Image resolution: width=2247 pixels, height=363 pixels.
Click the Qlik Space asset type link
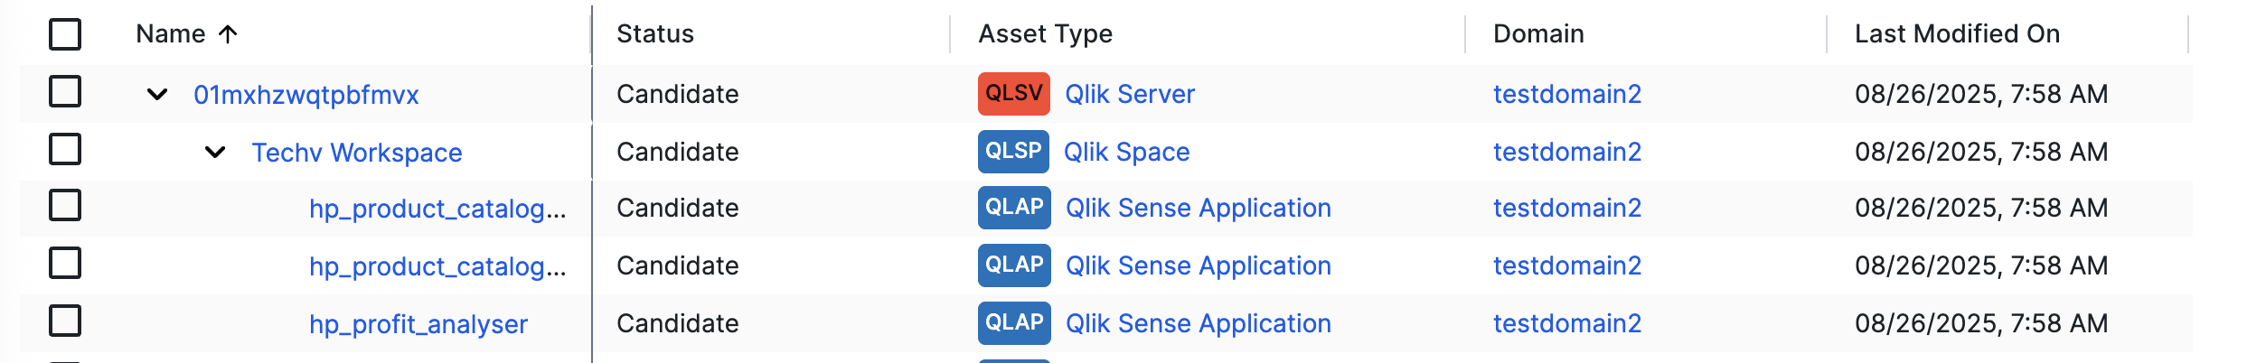1126,152
